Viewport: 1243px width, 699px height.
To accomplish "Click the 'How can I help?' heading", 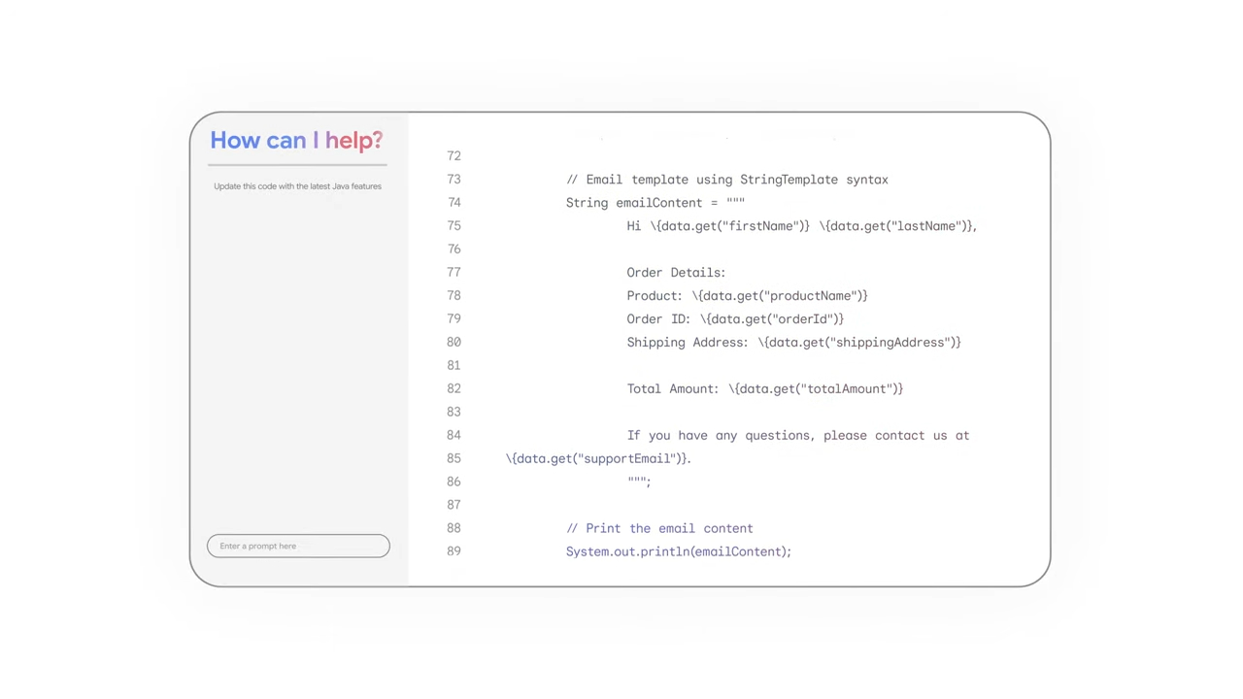I will tap(296, 141).
